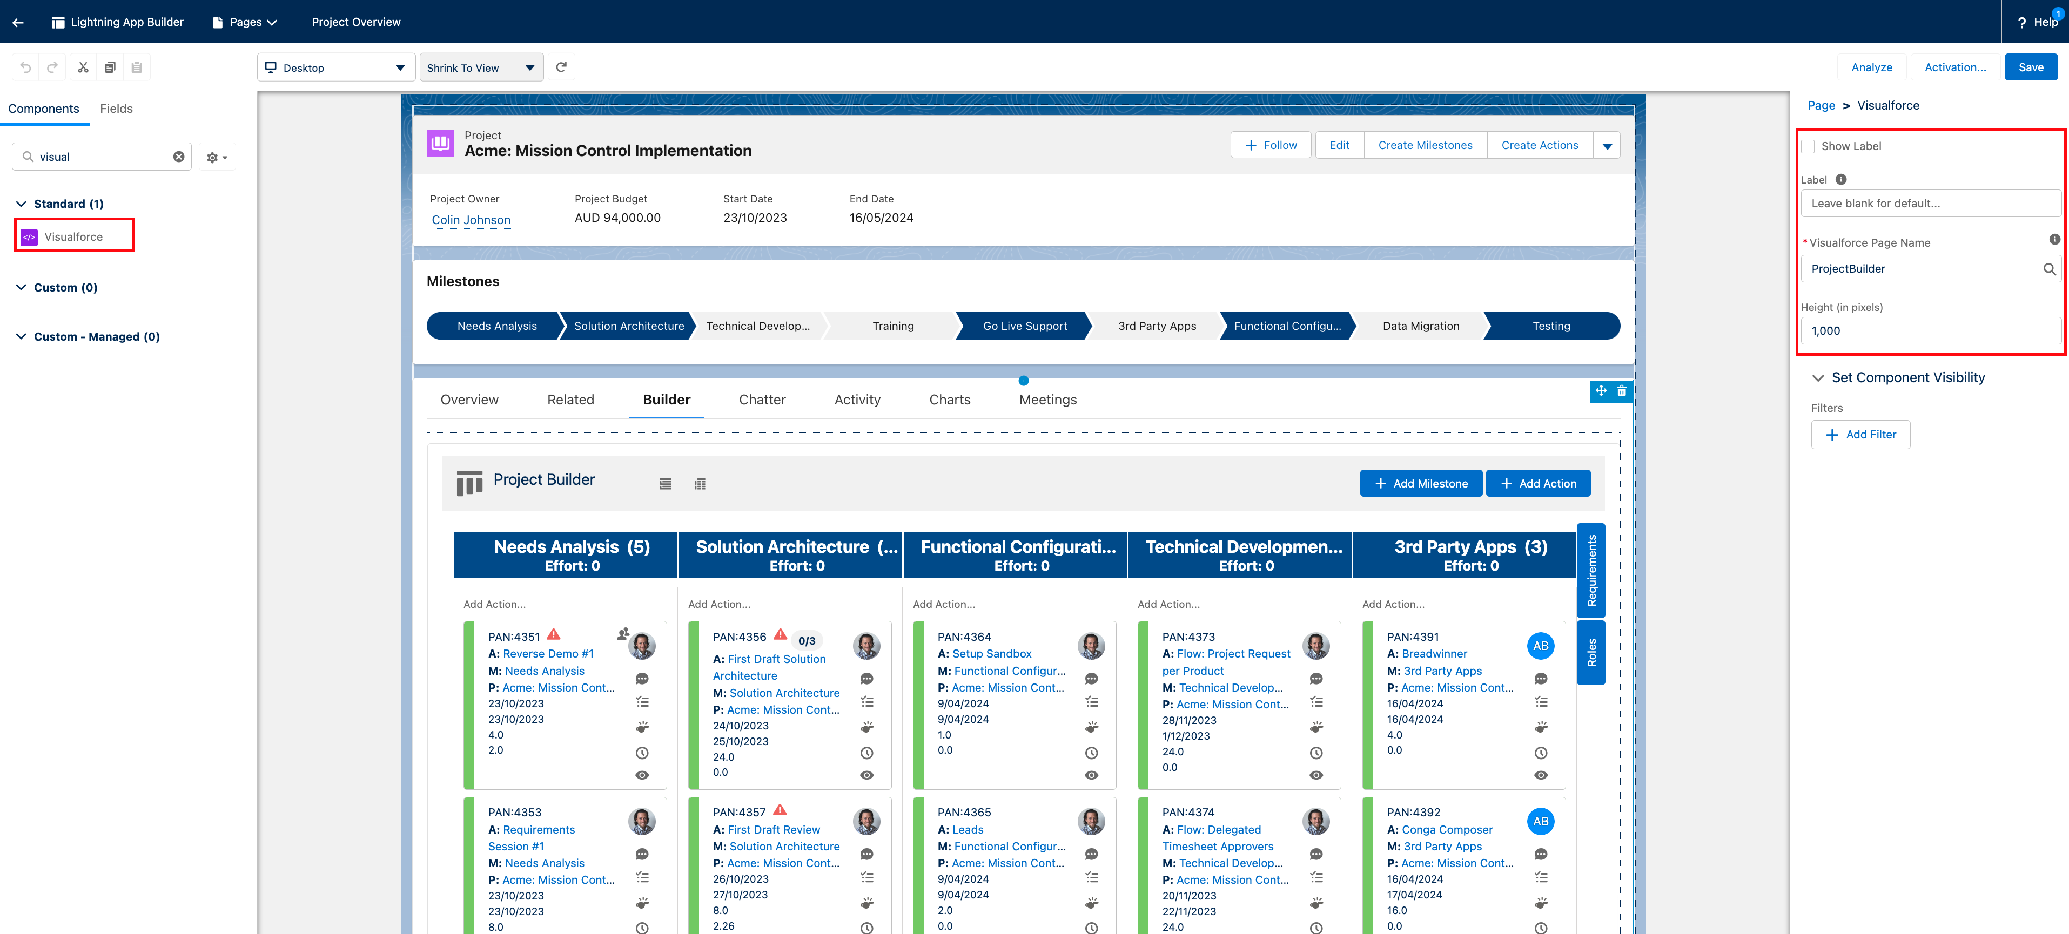Screen dimensions: 2069x934
Task: Click the Add Filter button
Action: (x=1860, y=434)
